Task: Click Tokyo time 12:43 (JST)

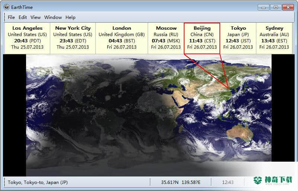Action: pyautogui.click(x=238, y=41)
